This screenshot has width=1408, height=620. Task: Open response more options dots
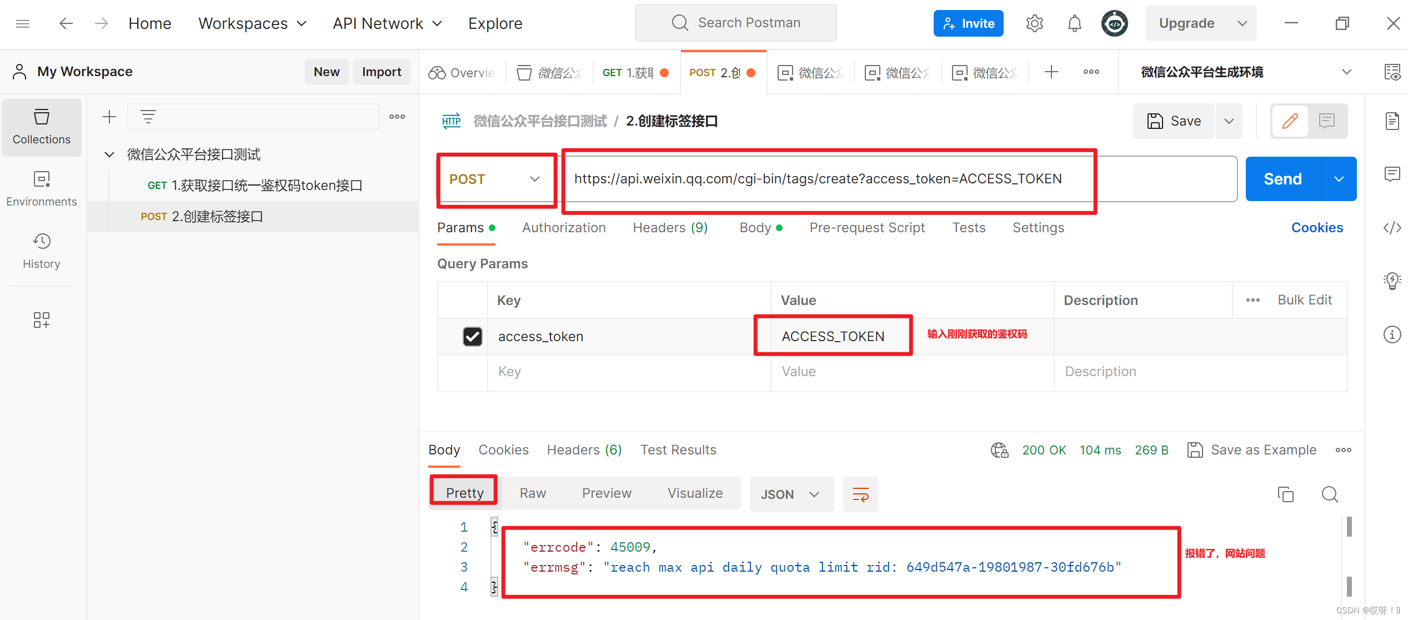1344,449
